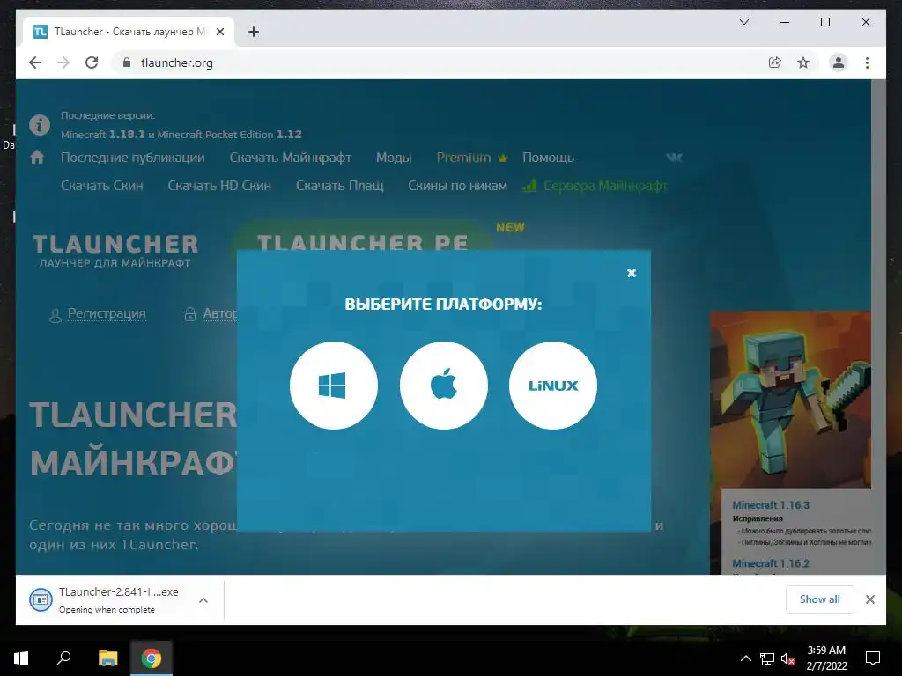Screen dimensions: 902x676
Task: Click the TLAUNCHER logo
Action: pyautogui.click(x=115, y=251)
